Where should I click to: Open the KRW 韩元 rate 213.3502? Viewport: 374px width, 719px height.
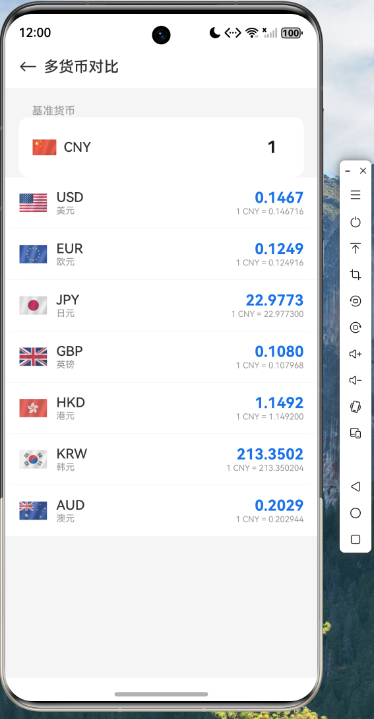(x=270, y=454)
